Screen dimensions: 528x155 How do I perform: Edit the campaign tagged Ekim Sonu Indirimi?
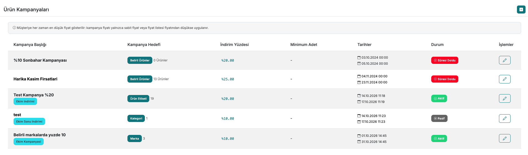pos(505,118)
